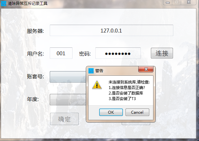The width and height of the screenshot is (199, 141).
Task: Minimize the 清除异常互斥记录工具 window
Action: pyautogui.click(x=168, y=2)
